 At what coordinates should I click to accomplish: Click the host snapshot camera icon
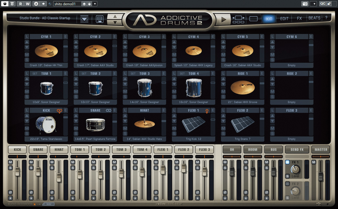[x=305, y=4]
